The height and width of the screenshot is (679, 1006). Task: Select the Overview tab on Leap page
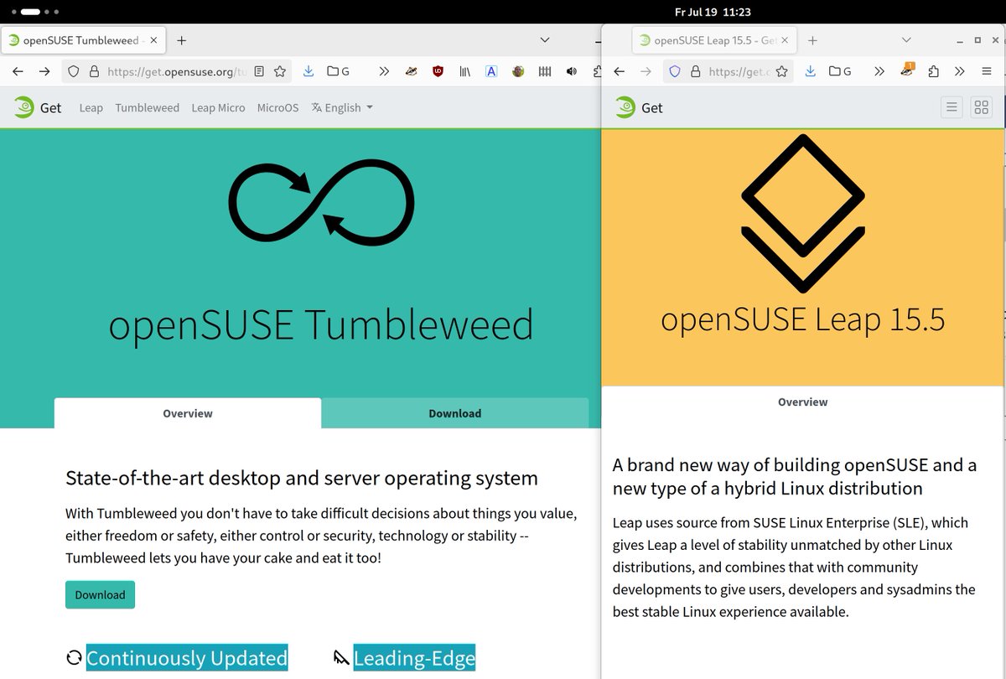click(x=802, y=402)
